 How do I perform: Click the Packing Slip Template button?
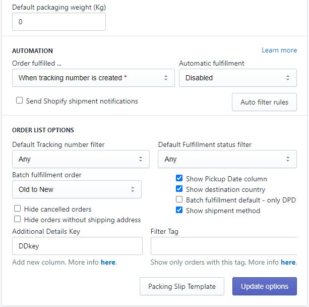182,286
